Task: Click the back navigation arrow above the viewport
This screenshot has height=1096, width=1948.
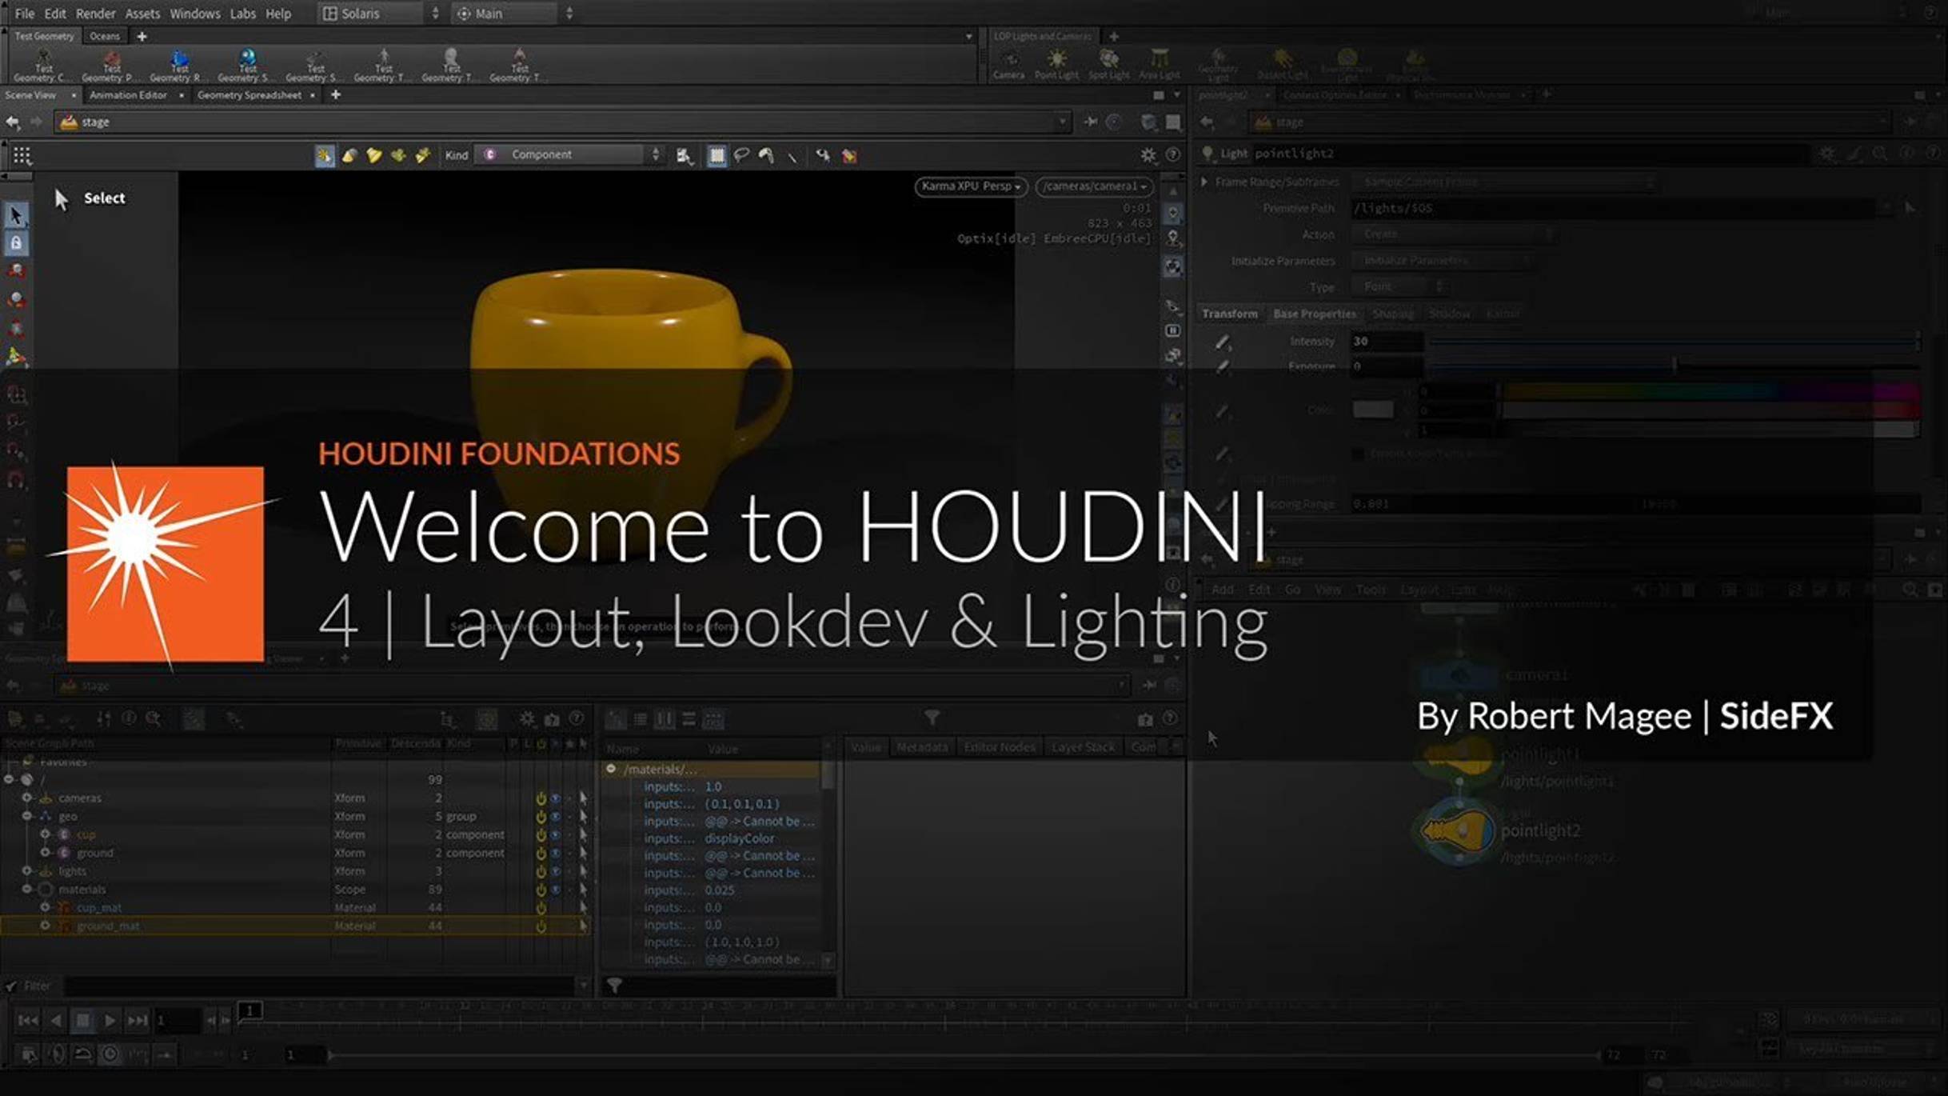Action: (13, 122)
